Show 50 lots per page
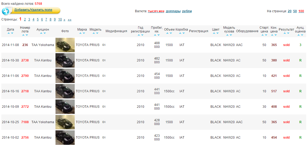 tap(295, 11)
